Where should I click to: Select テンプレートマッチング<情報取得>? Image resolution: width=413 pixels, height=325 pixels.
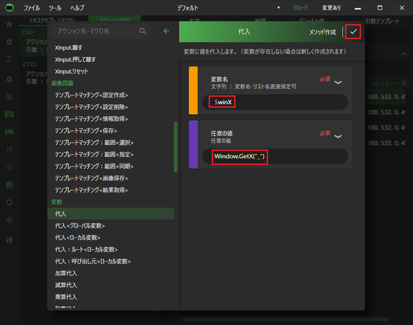point(110,119)
